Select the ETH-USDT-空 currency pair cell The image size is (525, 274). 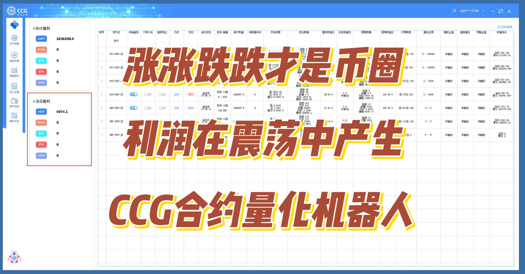point(116,95)
